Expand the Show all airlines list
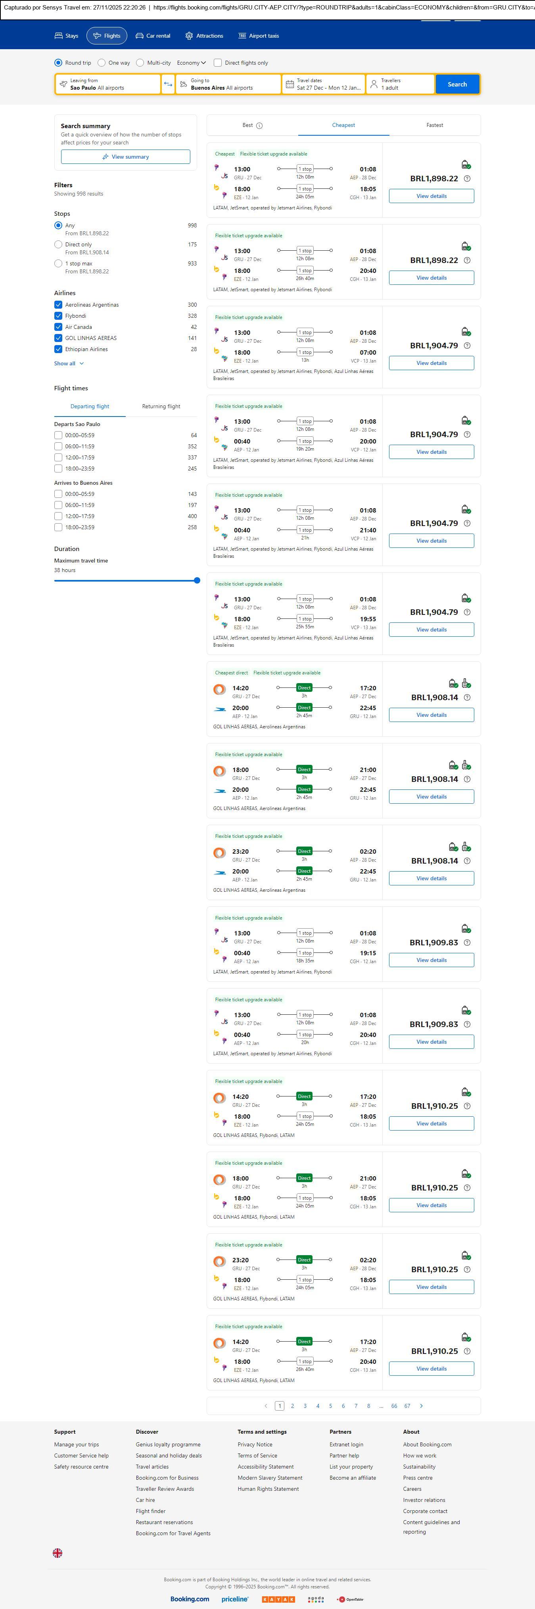Image resolution: width=535 pixels, height=1609 pixels. click(69, 363)
